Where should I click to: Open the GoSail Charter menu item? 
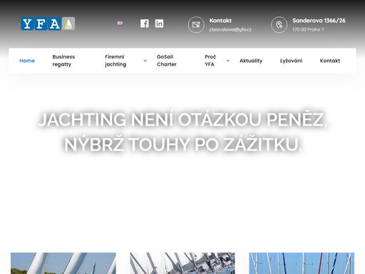point(167,61)
